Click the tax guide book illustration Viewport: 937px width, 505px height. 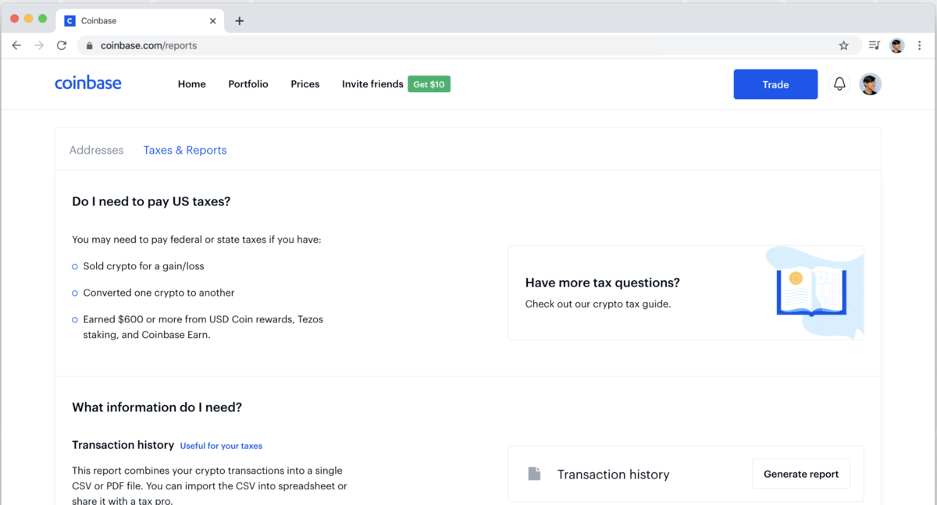814,292
